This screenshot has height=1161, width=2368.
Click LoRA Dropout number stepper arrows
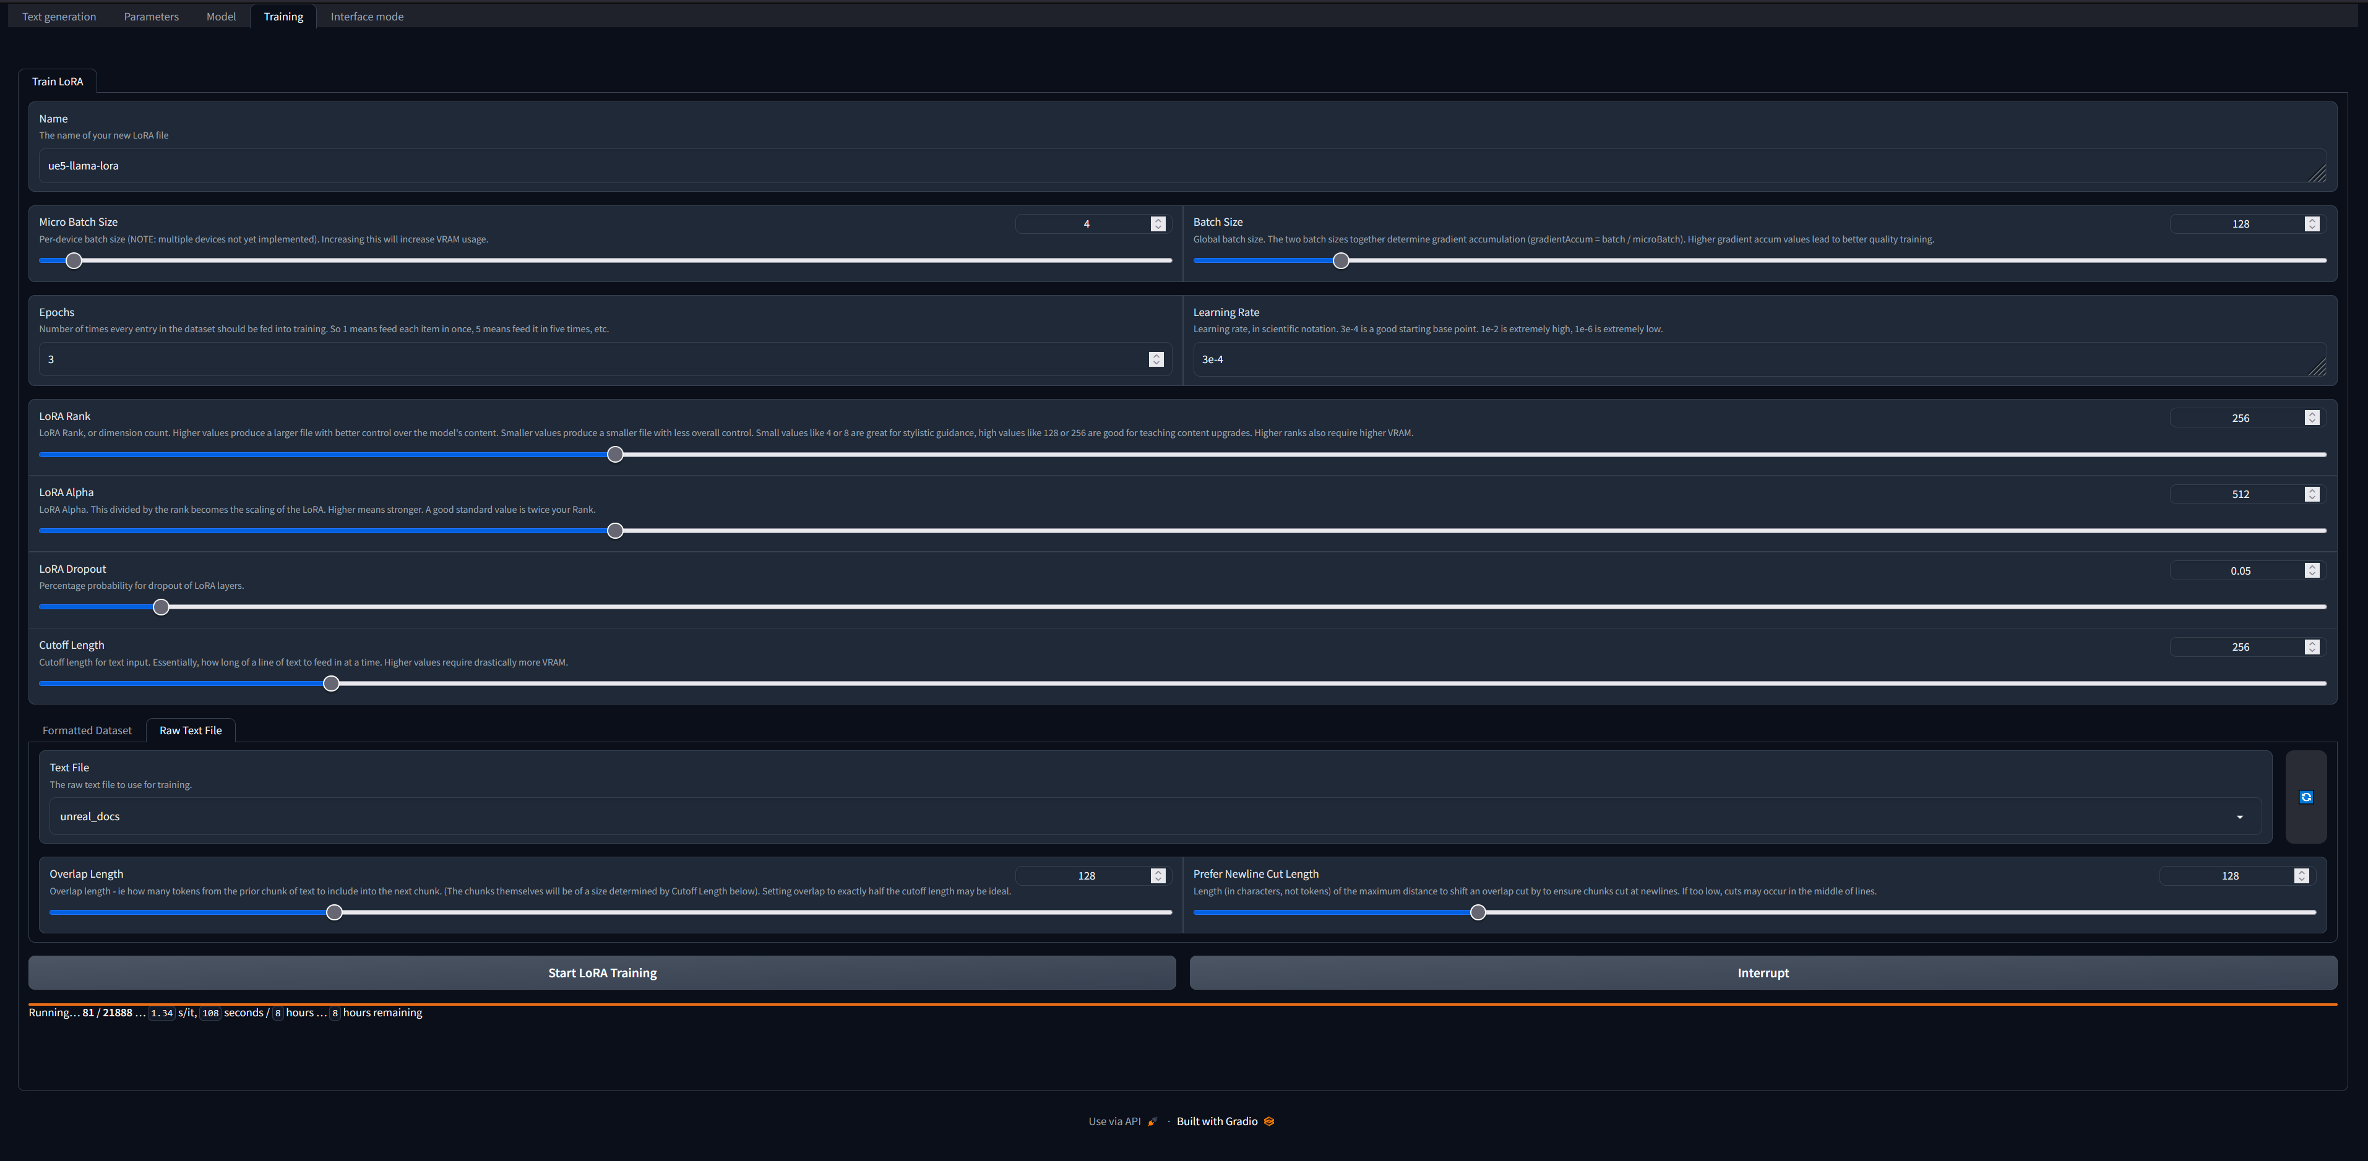[2311, 571]
